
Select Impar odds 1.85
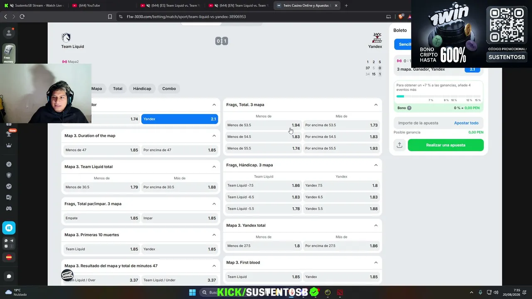(x=180, y=218)
